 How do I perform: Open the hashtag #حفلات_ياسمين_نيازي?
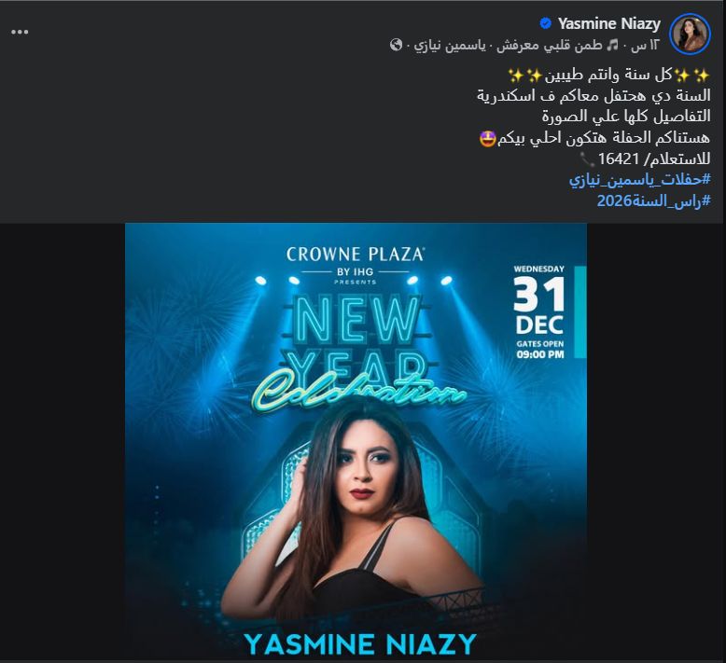(x=639, y=180)
